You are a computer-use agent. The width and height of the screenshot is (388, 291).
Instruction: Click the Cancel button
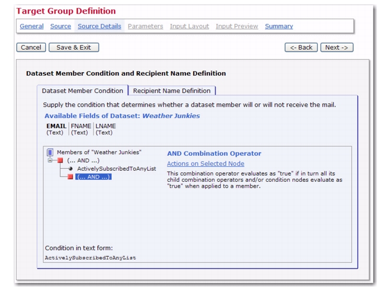click(31, 48)
